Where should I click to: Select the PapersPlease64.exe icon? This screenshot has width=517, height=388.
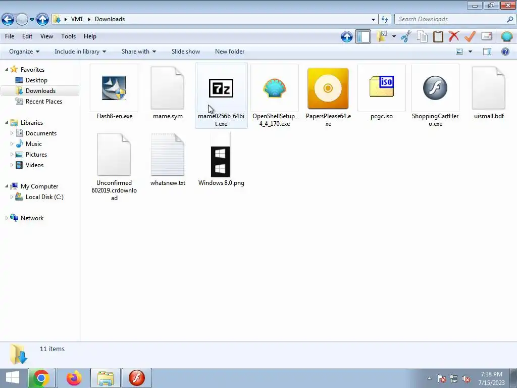tap(328, 88)
